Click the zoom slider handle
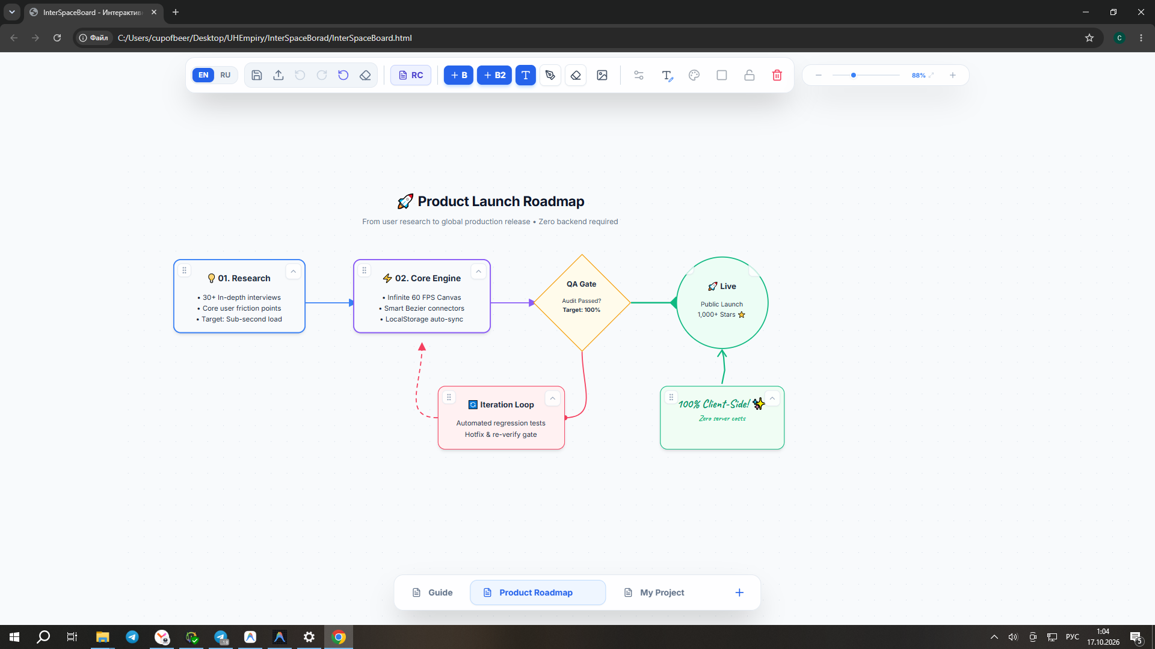Viewport: 1155px width, 649px height. (854, 75)
